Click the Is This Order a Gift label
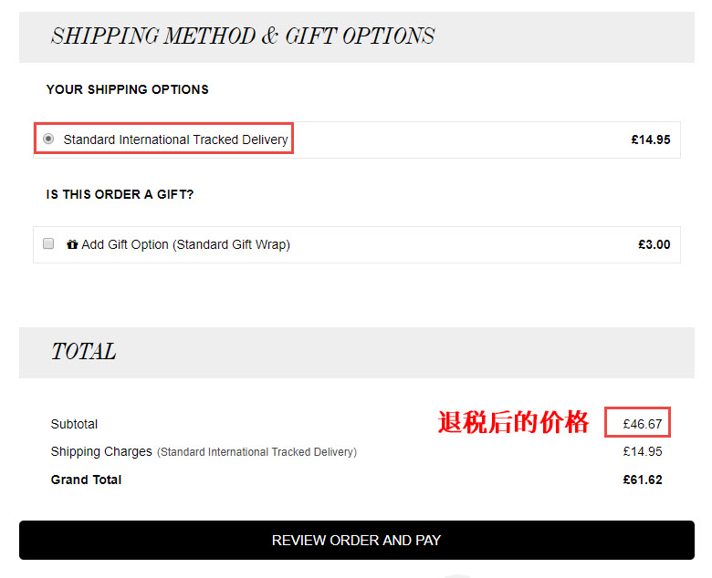 (x=120, y=194)
